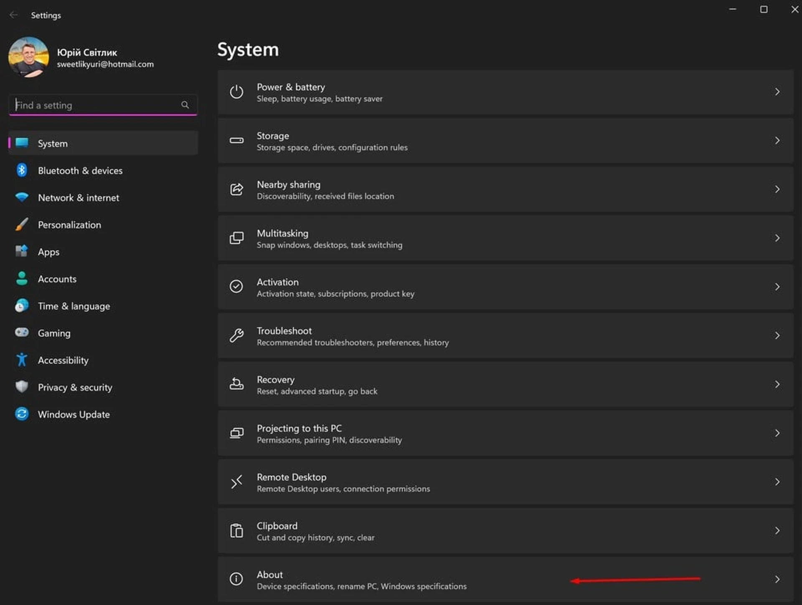Click the Accessibility figure icon
The width and height of the screenshot is (802, 605).
pyautogui.click(x=22, y=360)
